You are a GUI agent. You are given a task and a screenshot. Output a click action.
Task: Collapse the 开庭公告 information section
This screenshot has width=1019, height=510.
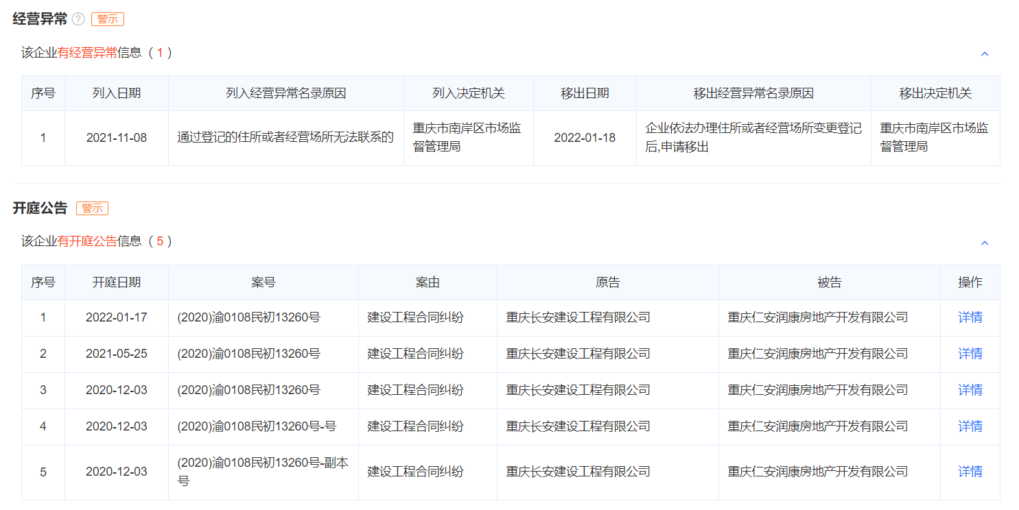click(985, 243)
